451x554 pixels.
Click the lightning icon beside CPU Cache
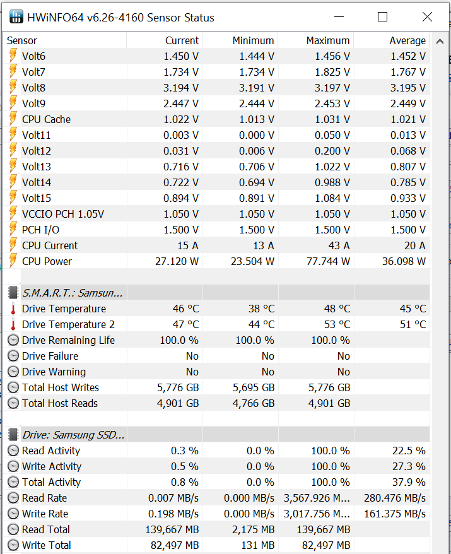[x=13, y=119]
